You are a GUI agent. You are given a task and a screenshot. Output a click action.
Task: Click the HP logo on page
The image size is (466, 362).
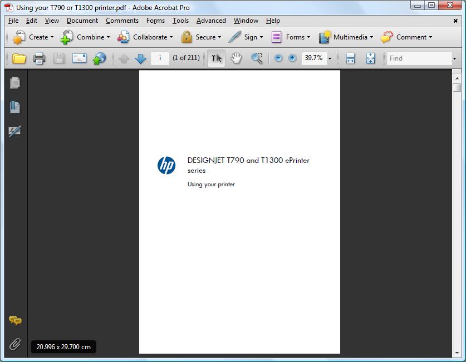pos(166,165)
